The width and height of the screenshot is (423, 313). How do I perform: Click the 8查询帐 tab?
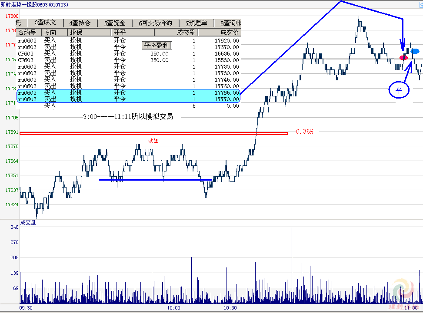click(230, 23)
